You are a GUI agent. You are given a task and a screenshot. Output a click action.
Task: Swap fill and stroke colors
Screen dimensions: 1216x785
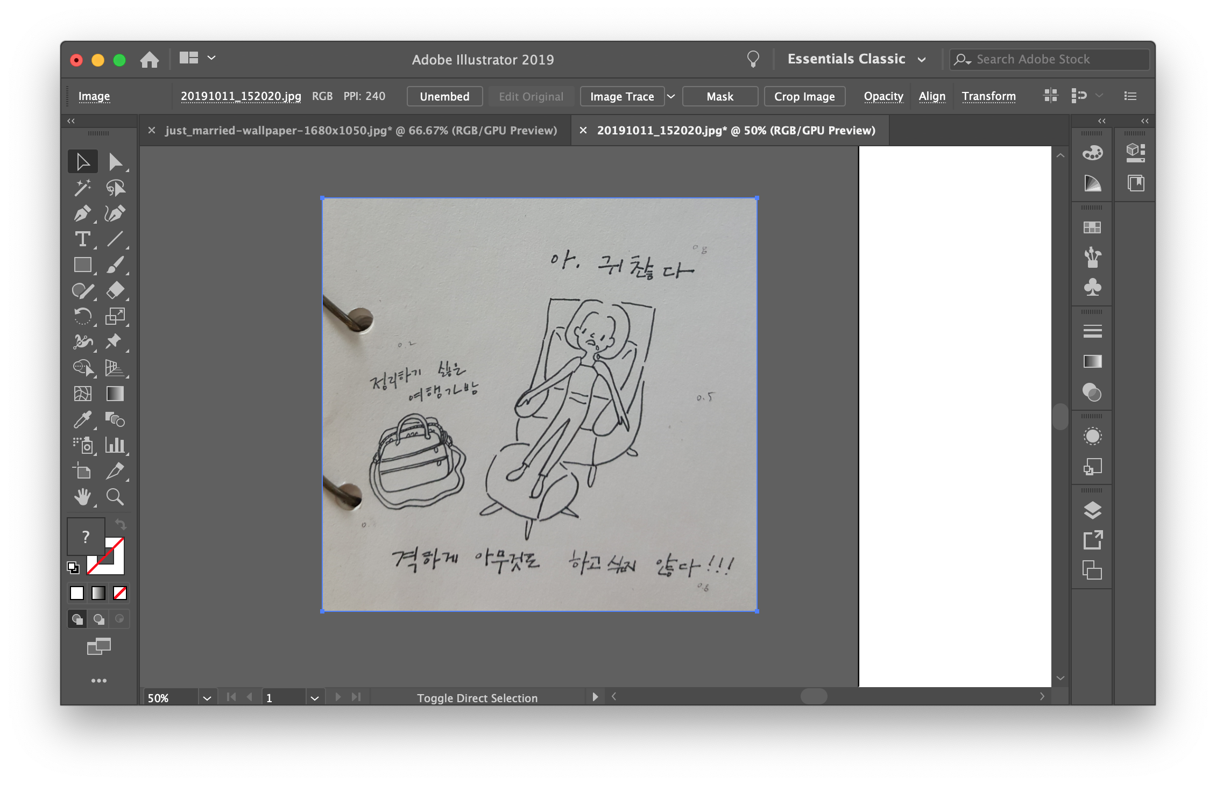point(121,524)
